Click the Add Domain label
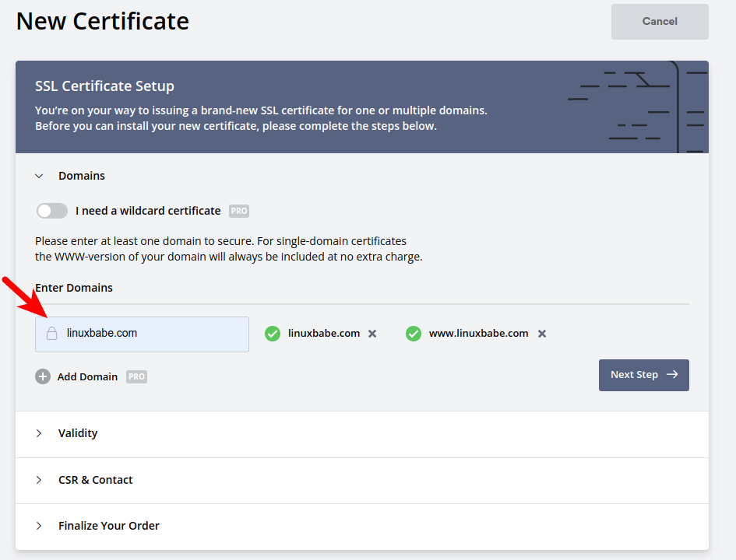736x560 pixels. click(x=87, y=376)
